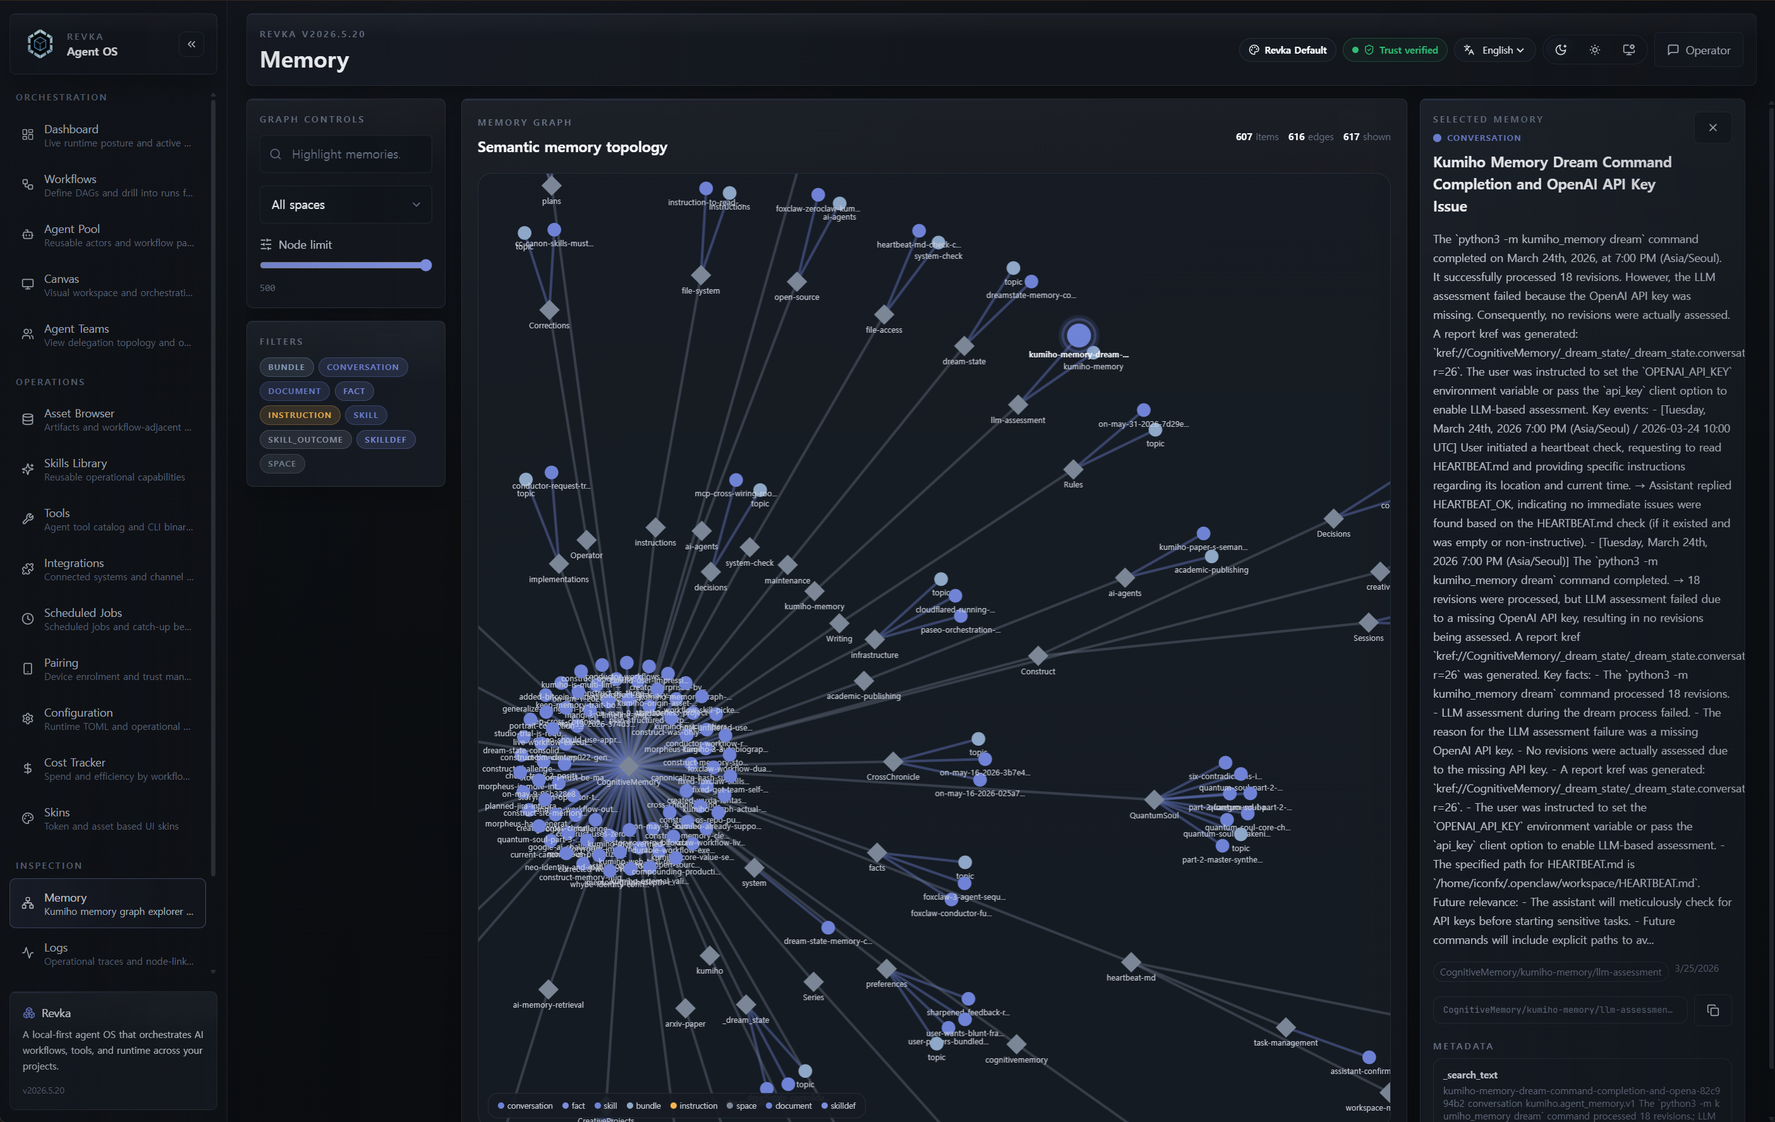Switch to dark mode moon icon
The width and height of the screenshot is (1775, 1122).
1561,50
